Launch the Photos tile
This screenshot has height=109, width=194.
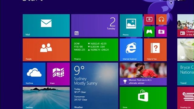point(131,25)
